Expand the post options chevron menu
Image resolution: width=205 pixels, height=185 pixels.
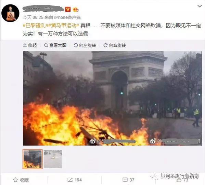200,6
